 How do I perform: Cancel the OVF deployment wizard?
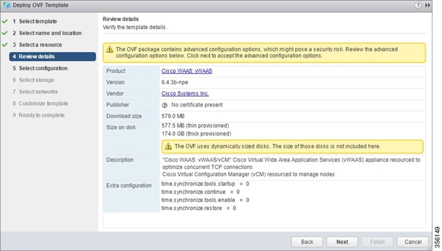413,242
